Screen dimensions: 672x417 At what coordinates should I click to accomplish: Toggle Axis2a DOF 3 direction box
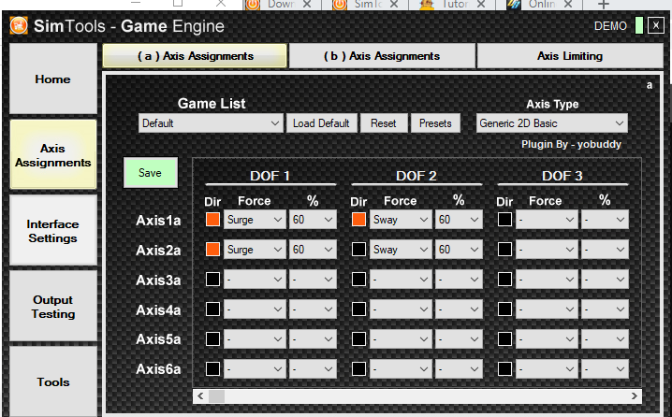pos(504,250)
